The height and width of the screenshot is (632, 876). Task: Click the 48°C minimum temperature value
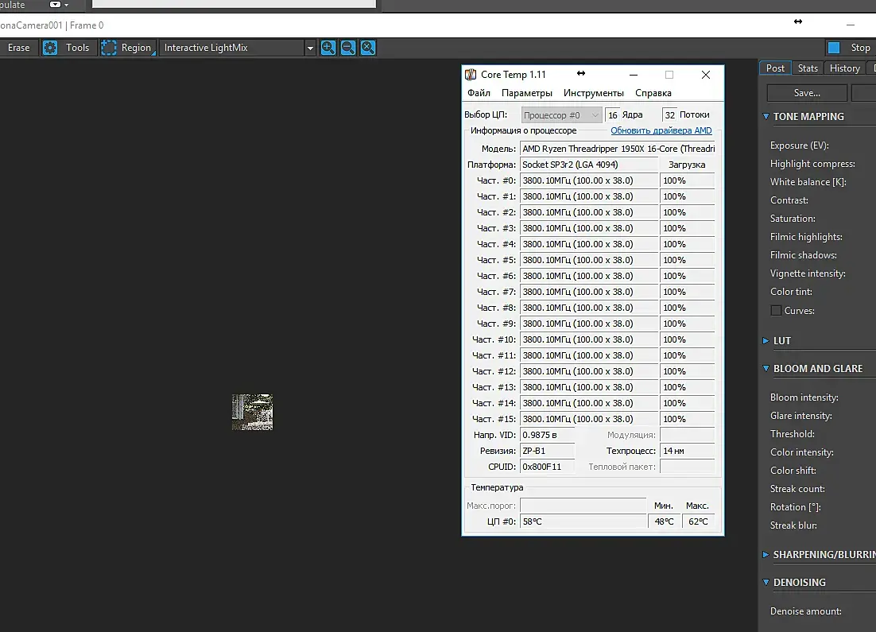tap(664, 521)
